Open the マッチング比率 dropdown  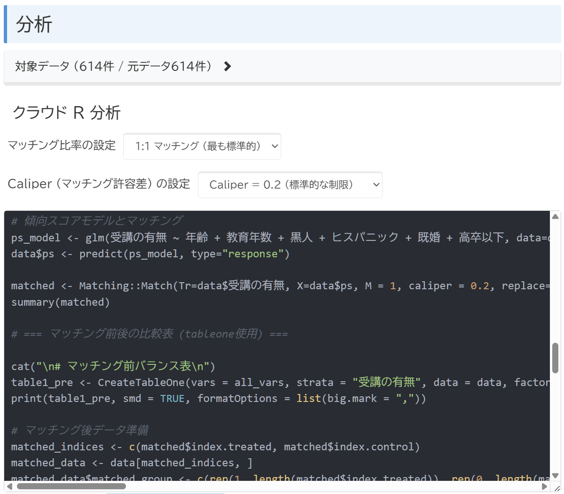click(202, 147)
